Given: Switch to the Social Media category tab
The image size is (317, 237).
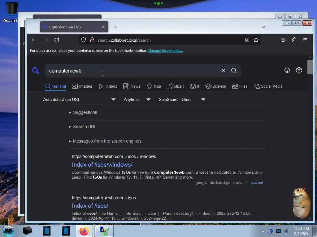Looking at the screenshot, I should pyautogui.click(x=268, y=86).
